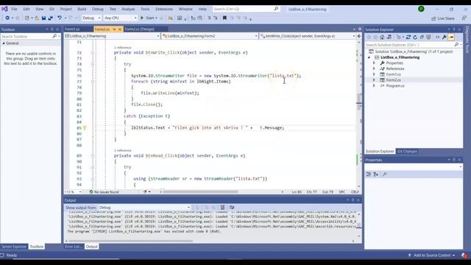Open the Any CPU platform dropdown

point(120,18)
